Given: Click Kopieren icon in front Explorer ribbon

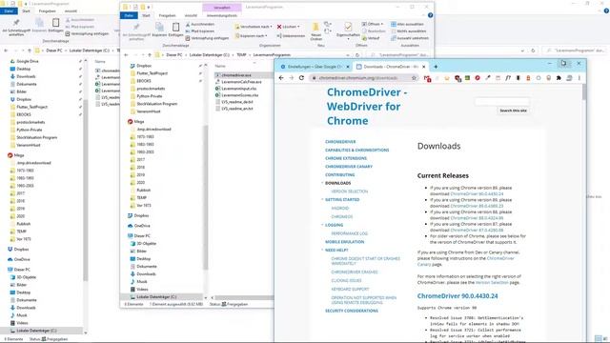Looking at the screenshot, I should [159, 30].
